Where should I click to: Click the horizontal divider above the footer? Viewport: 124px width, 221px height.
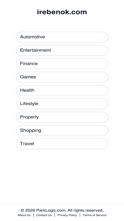pos(62,204)
